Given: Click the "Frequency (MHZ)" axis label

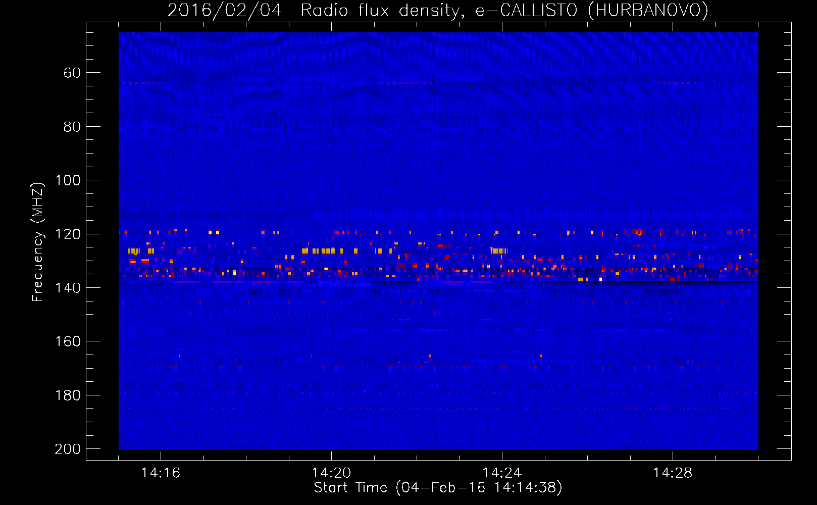Looking at the screenshot, I should click(38, 242).
